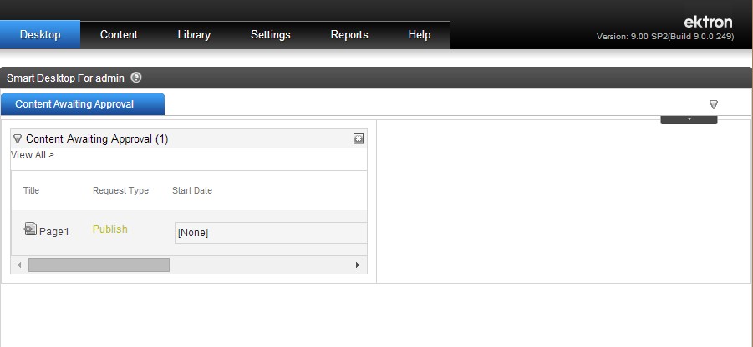
Task: Open the Content menu tab
Action: tap(119, 34)
